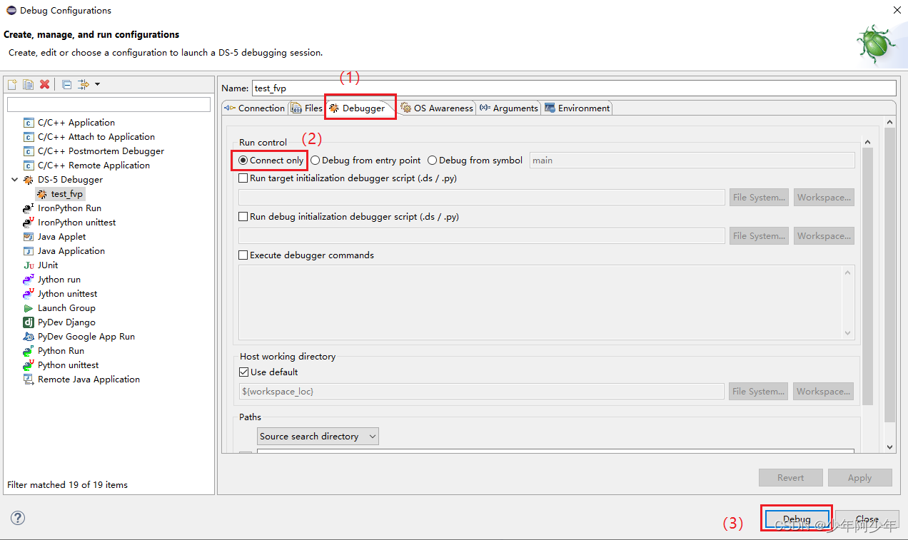
Task: Delete the test_fvp configuration
Action: coord(44,83)
